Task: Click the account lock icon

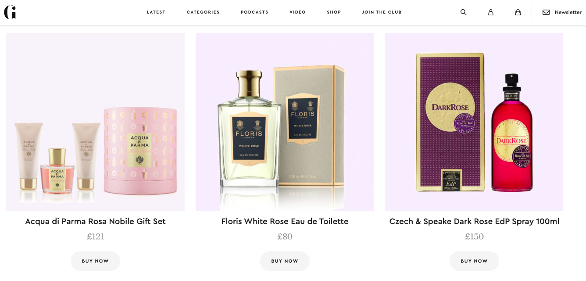Action: tap(491, 12)
